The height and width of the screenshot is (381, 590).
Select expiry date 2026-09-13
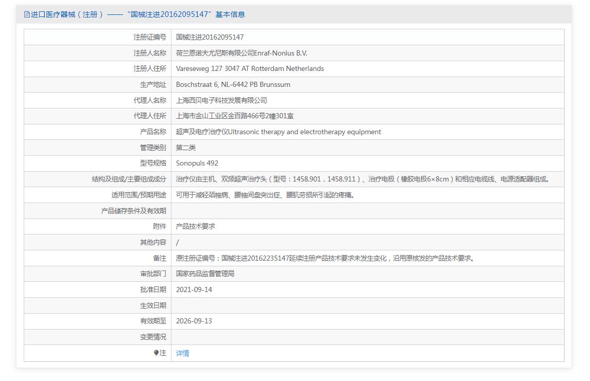pos(194,321)
